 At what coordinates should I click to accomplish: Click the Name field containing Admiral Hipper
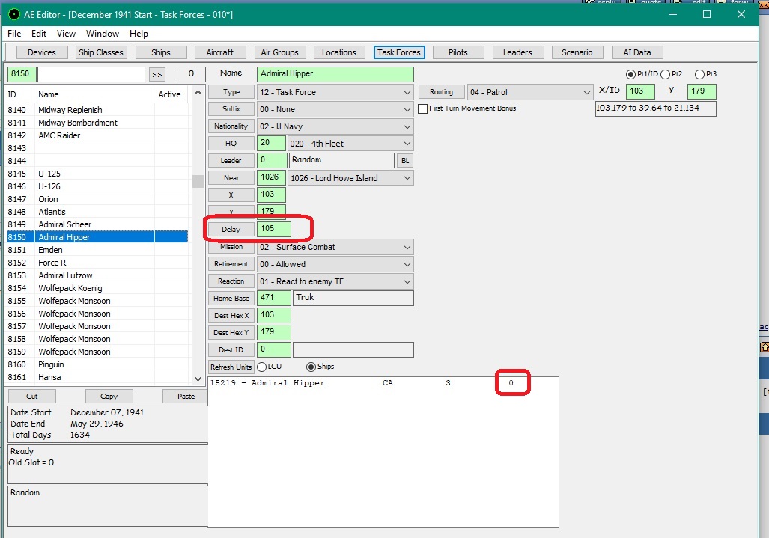(335, 74)
